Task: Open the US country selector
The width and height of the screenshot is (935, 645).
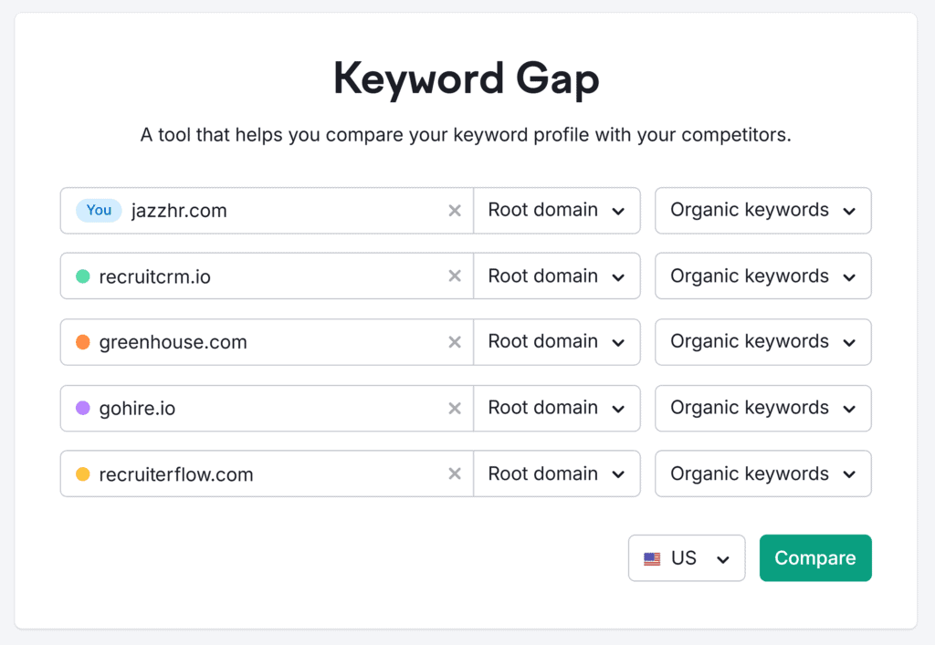Action: pos(687,558)
